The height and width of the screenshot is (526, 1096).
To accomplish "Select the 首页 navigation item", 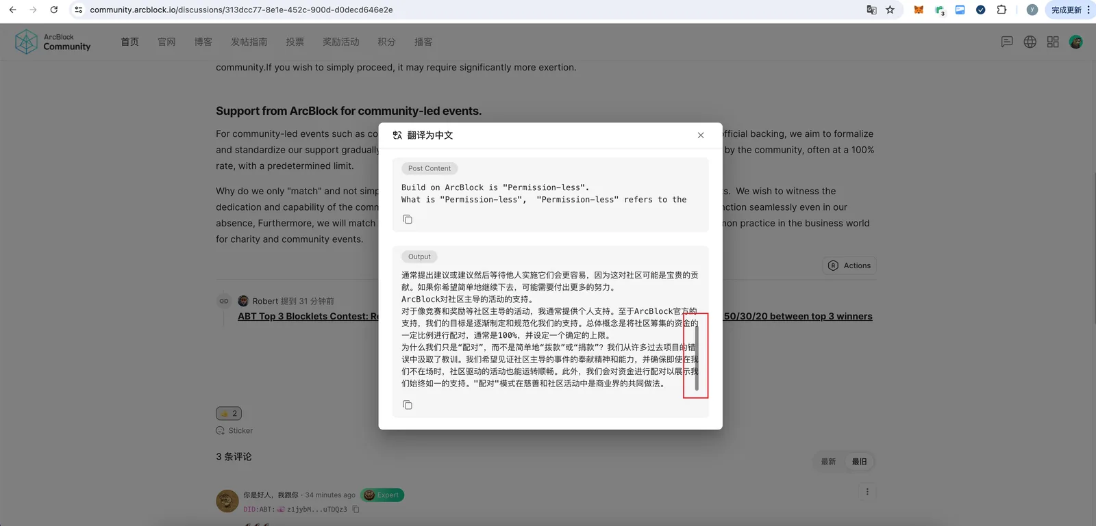I will coord(129,42).
